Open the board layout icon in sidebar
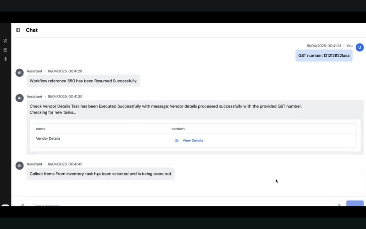This screenshot has height=229, width=366. click(5, 50)
